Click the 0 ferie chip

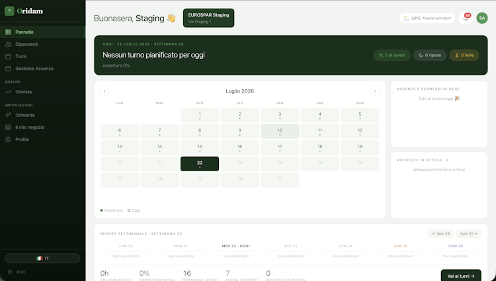464,56
